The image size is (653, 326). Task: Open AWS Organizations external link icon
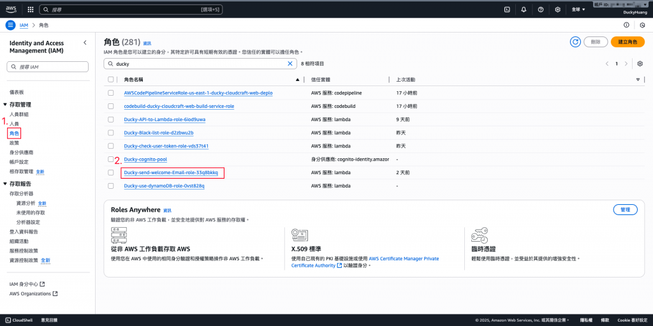click(x=55, y=293)
